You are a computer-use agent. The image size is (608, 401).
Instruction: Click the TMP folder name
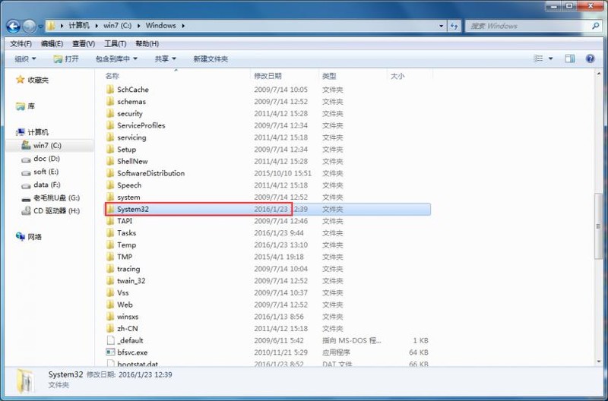coord(125,257)
